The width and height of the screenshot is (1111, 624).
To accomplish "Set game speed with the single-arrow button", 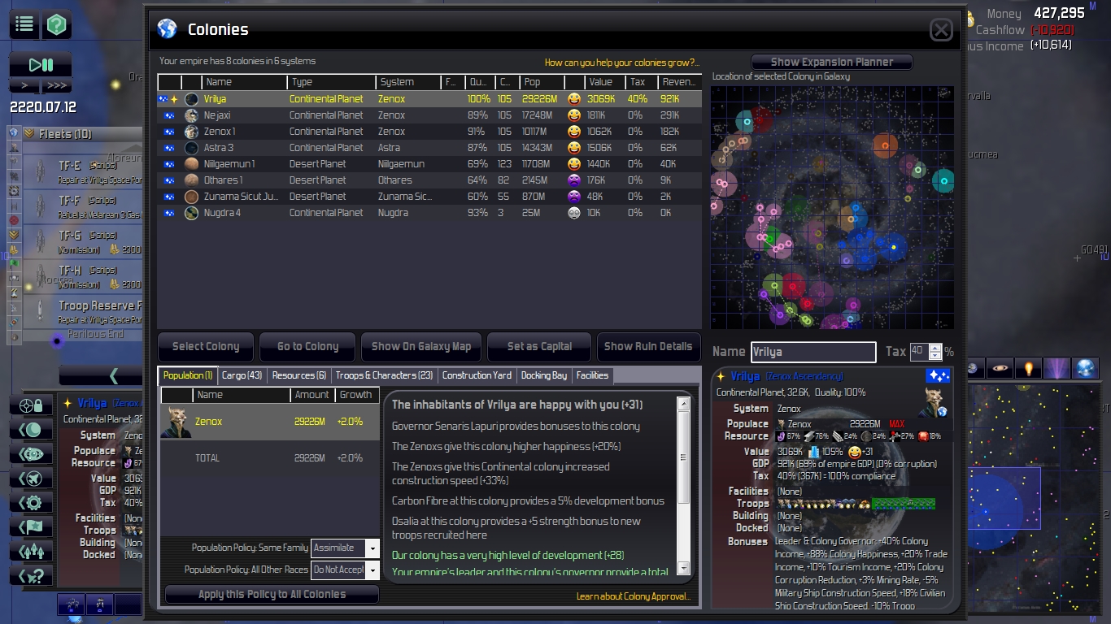I will [x=24, y=85].
